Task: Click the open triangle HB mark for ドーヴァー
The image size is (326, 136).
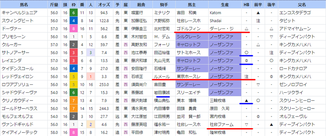Action: 246,29
